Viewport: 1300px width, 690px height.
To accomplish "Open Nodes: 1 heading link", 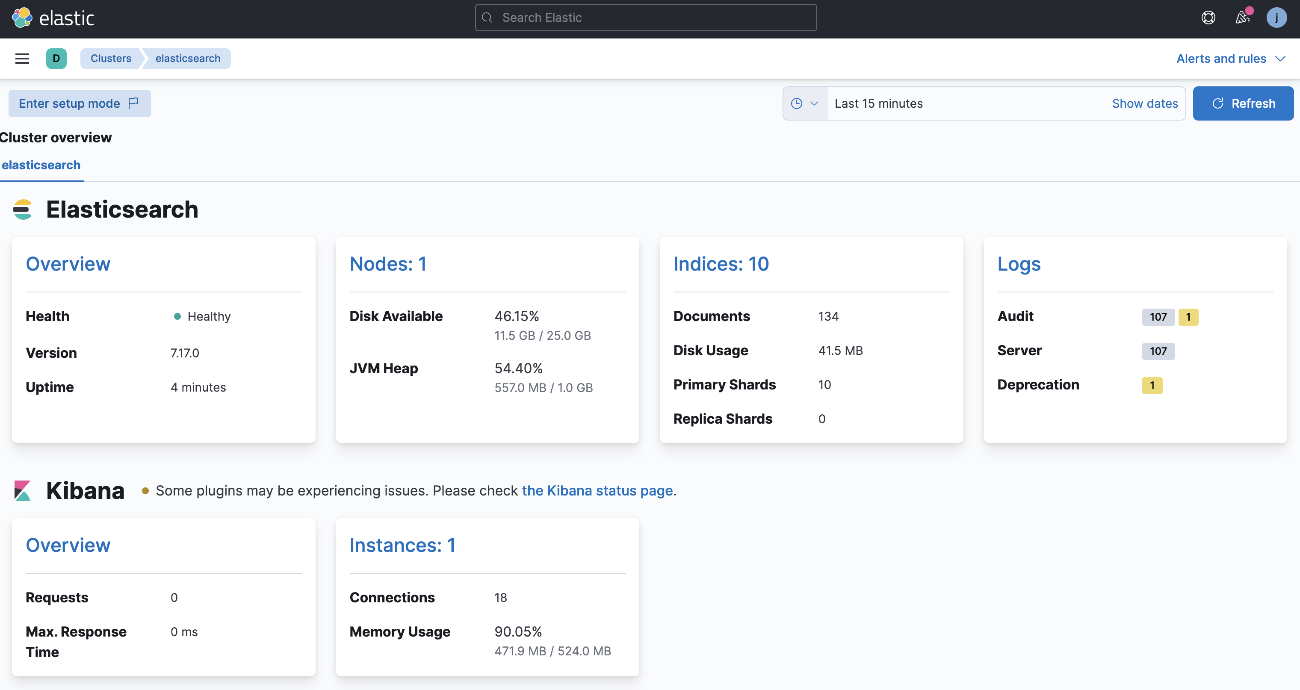I will click(x=387, y=264).
